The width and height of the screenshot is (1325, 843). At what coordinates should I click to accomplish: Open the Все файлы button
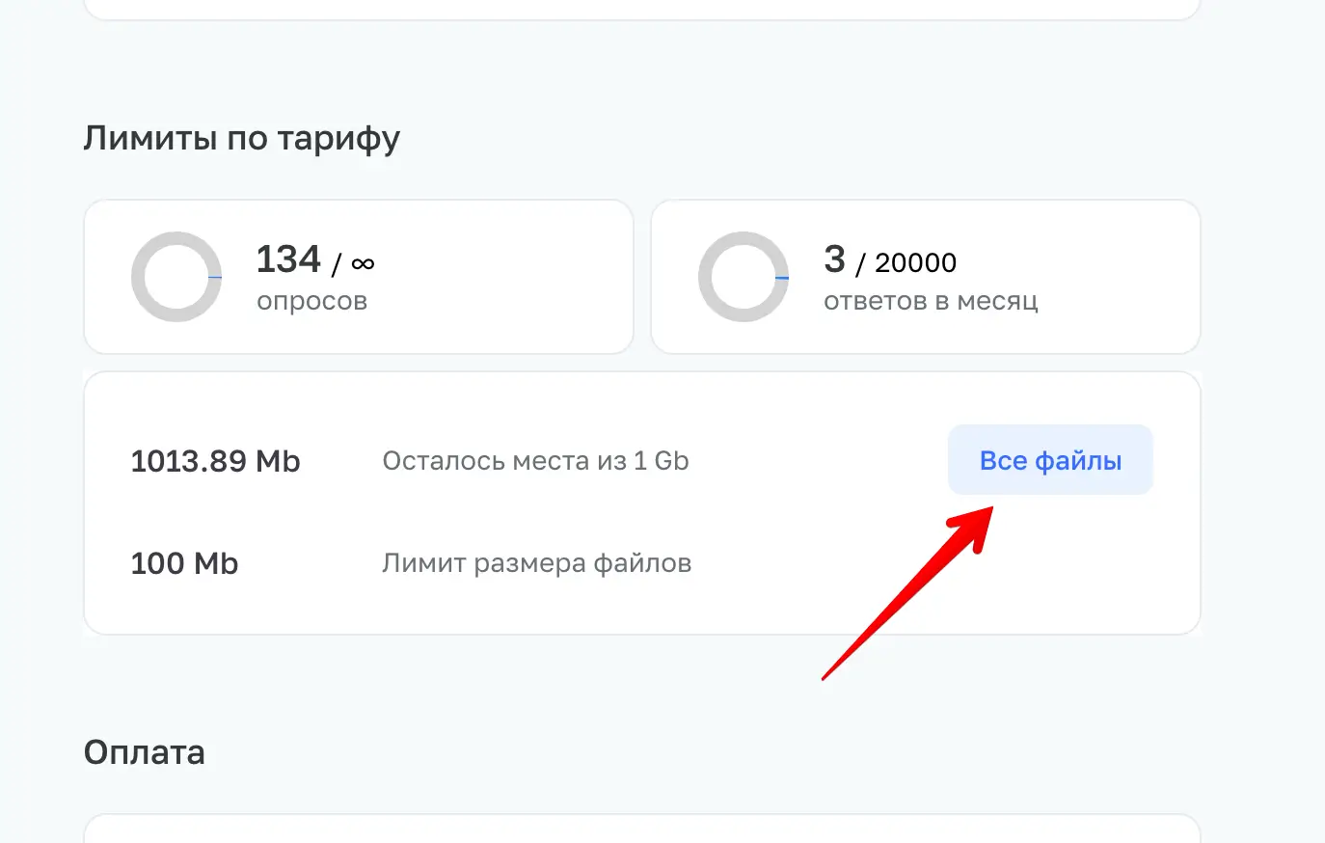tap(1050, 460)
